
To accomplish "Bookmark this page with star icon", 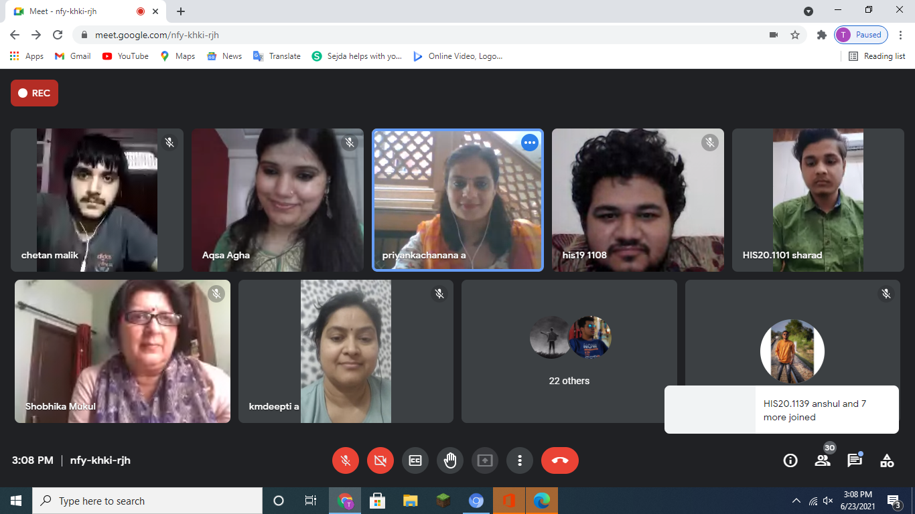I will (x=795, y=35).
